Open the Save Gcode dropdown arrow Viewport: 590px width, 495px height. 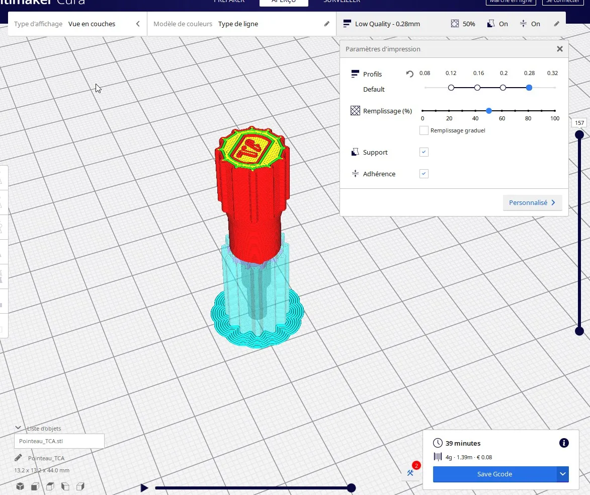coord(563,474)
